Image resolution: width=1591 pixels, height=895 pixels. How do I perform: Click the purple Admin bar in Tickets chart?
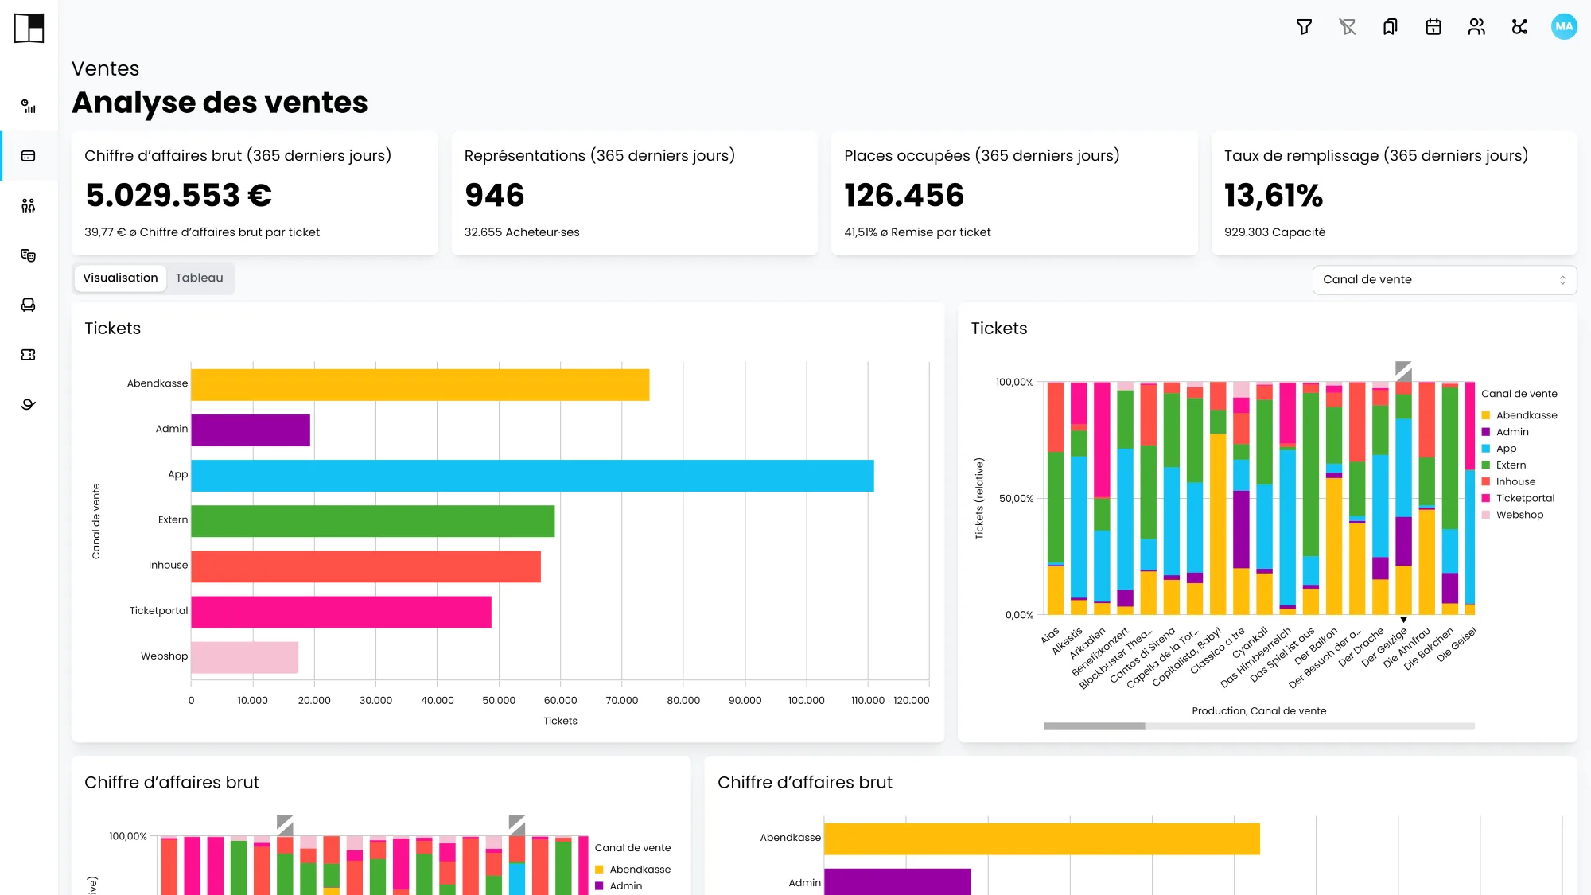coord(251,430)
